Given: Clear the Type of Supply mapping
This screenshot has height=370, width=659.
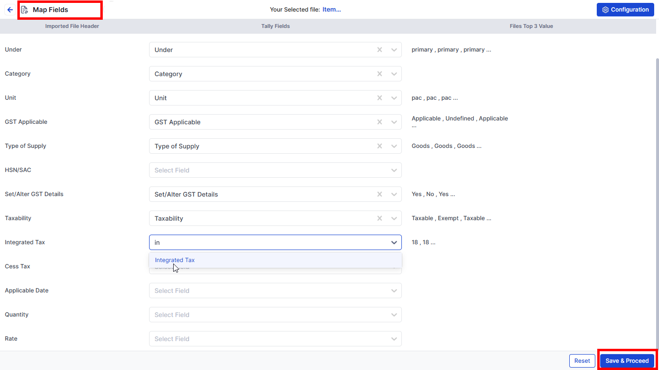Looking at the screenshot, I should click(x=380, y=146).
